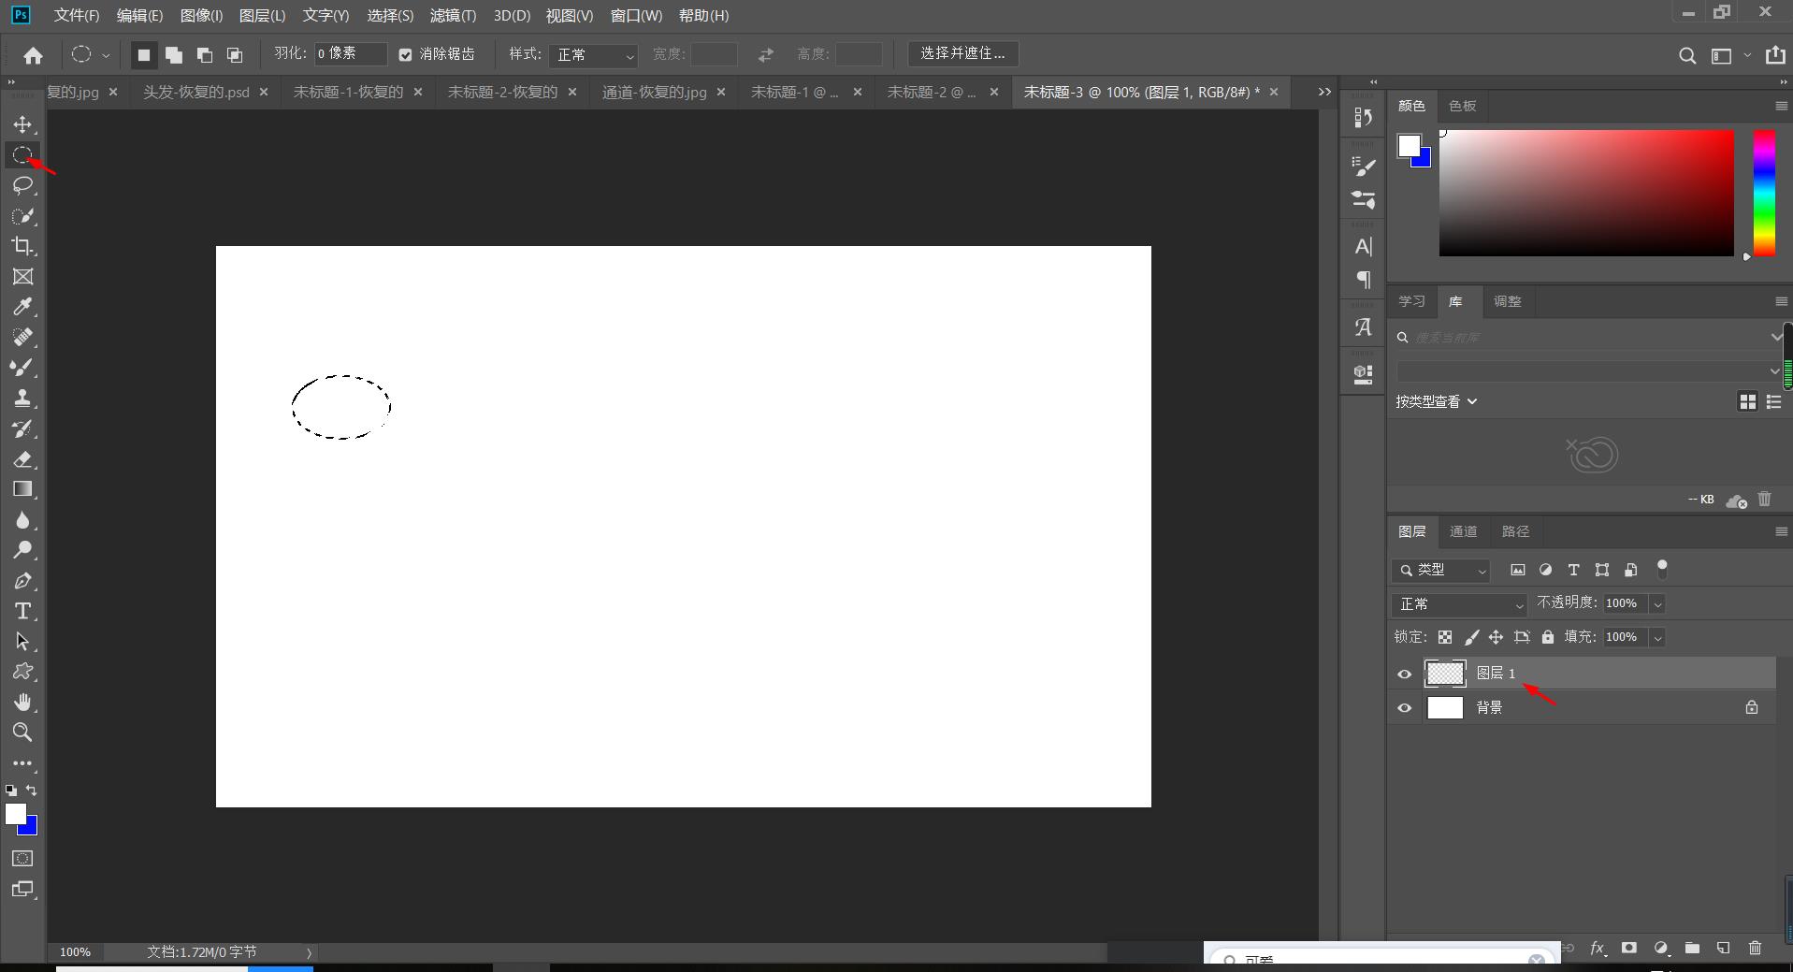Click the Home icon in options bar
Viewport: 1793px width, 972px height.
(x=34, y=55)
